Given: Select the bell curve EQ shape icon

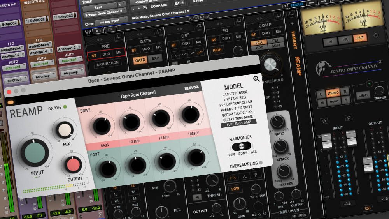Looking at the screenshot, I should pos(244,177).
